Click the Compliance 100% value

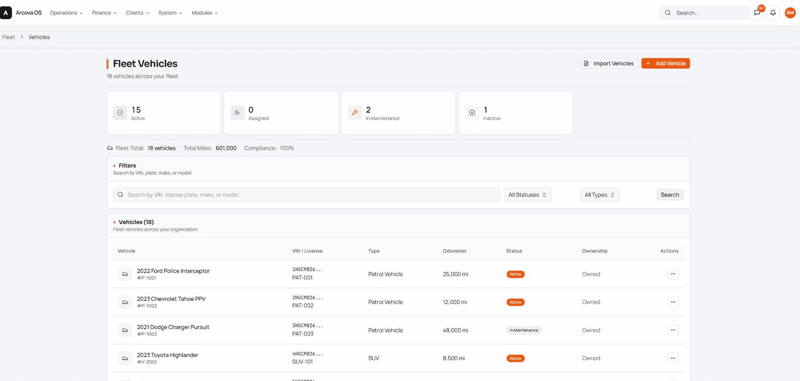(x=287, y=148)
